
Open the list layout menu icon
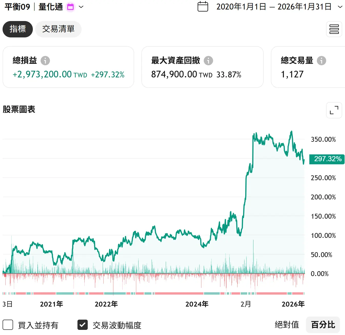334,29
